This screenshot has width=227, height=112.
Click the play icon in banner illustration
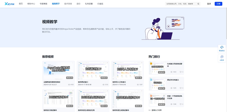(168, 26)
